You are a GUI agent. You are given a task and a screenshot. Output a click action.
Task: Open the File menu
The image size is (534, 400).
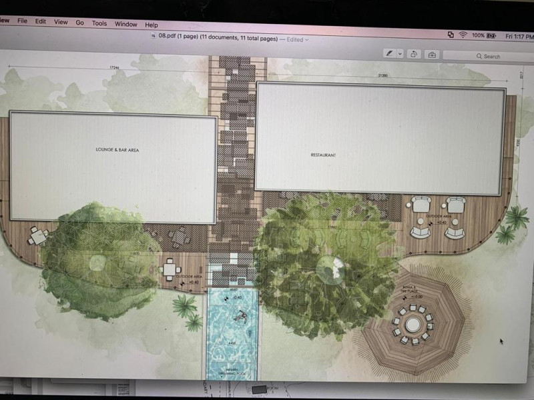click(x=22, y=21)
